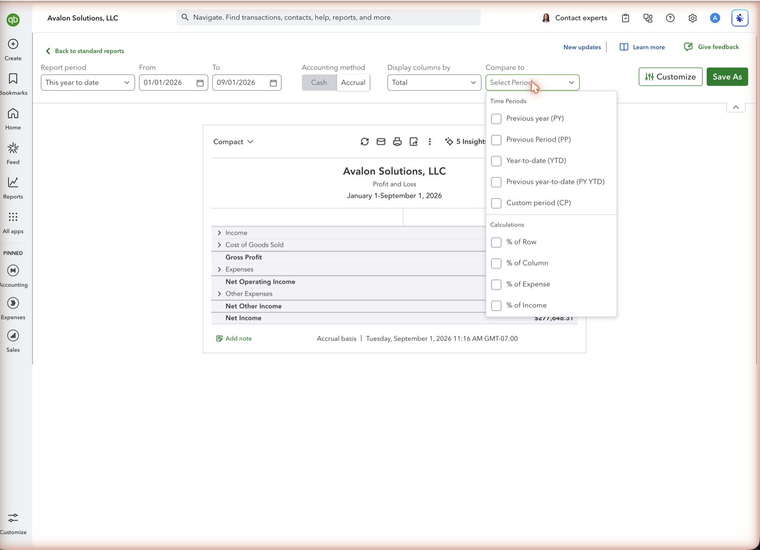
Task: Check % of Row calculation
Action: [x=496, y=242]
